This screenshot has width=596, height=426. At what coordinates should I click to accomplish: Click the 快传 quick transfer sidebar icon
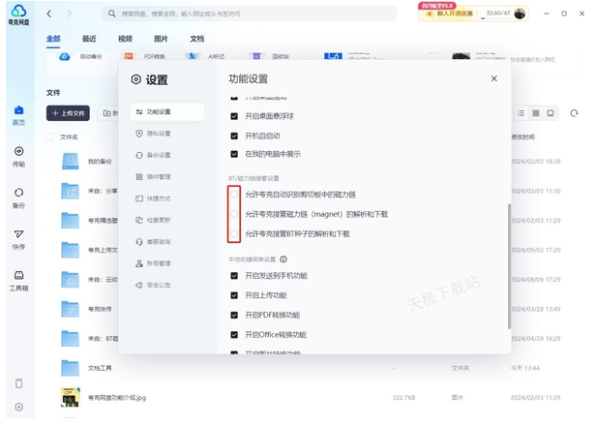point(18,238)
